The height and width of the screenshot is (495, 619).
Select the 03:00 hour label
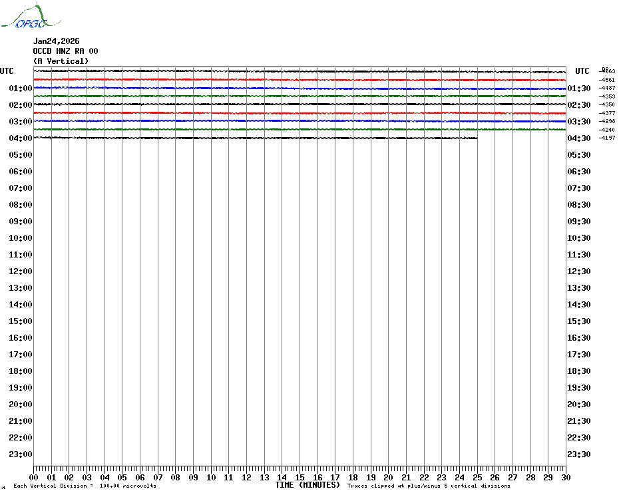click(21, 121)
